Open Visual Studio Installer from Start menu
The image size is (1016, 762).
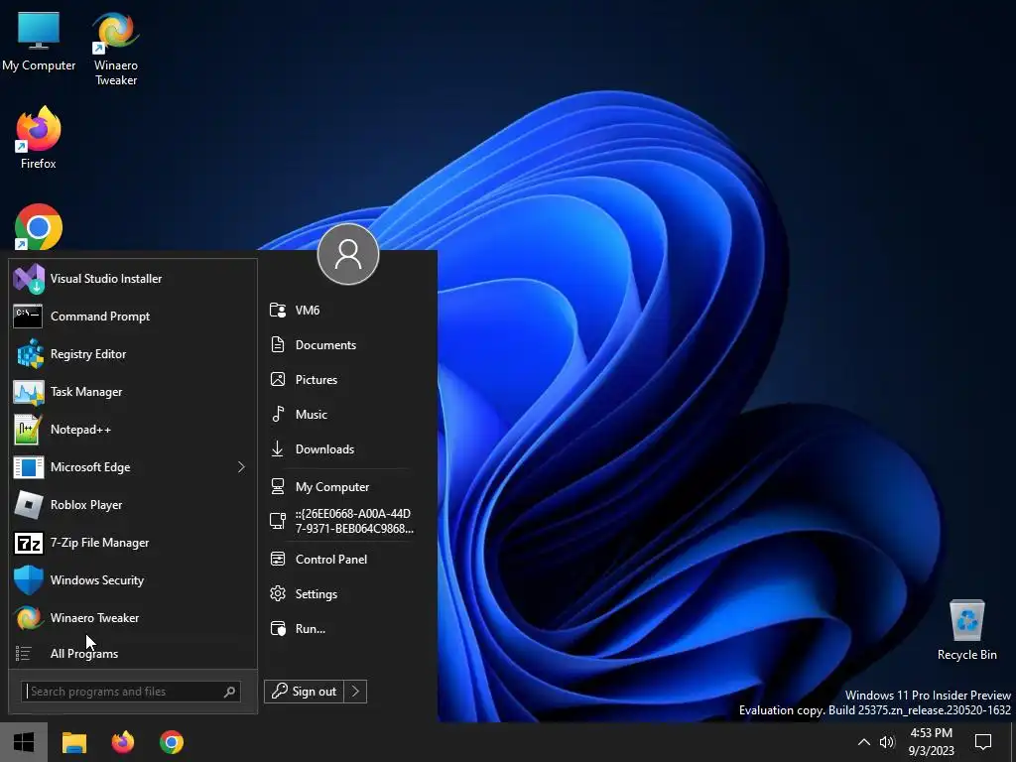point(133,279)
